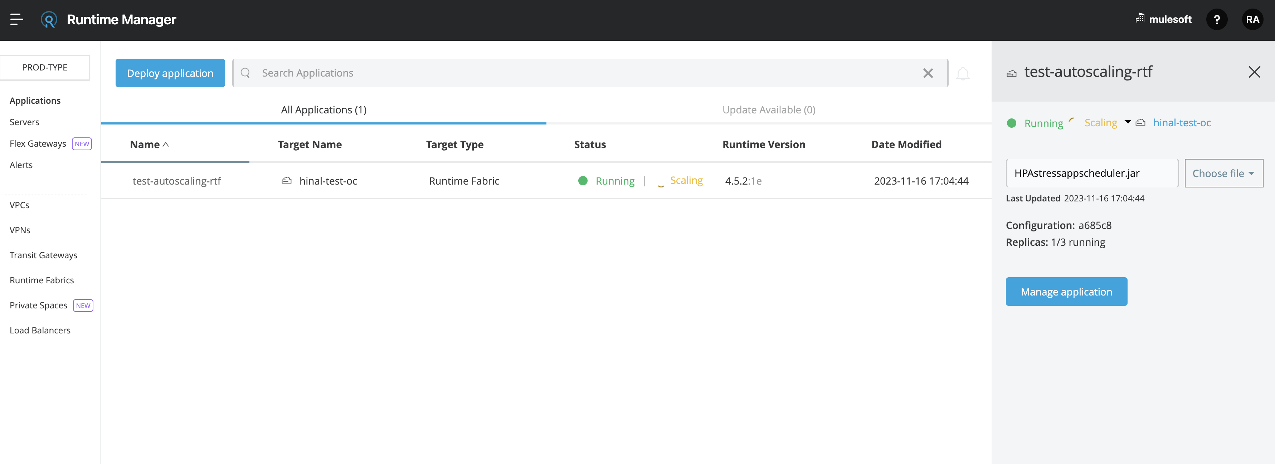This screenshot has width=1275, height=464.
Task: Clear the application search with the X
Action: [x=928, y=73]
